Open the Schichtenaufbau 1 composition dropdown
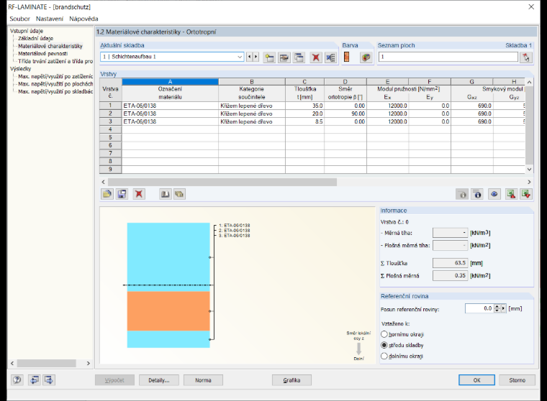The width and height of the screenshot is (547, 401). (240, 57)
